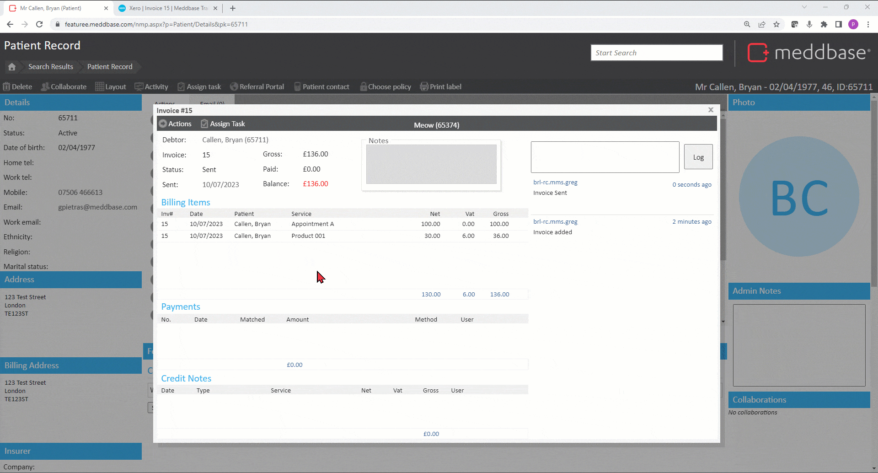This screenshot has height=473, width=878.
Task: Open the Choose policy option
Action: 385,87
